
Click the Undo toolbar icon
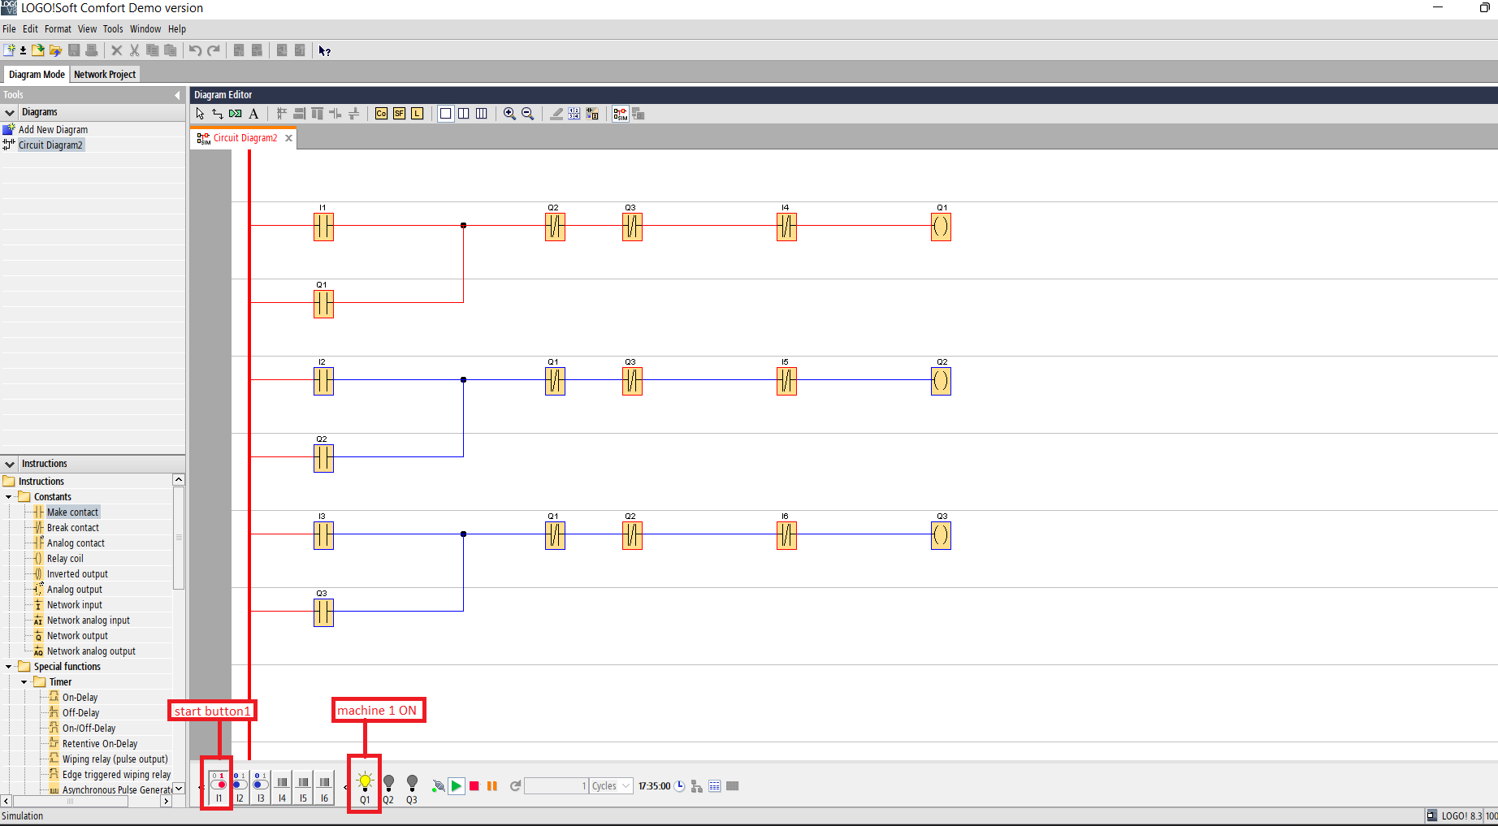(x=195, y=50)
